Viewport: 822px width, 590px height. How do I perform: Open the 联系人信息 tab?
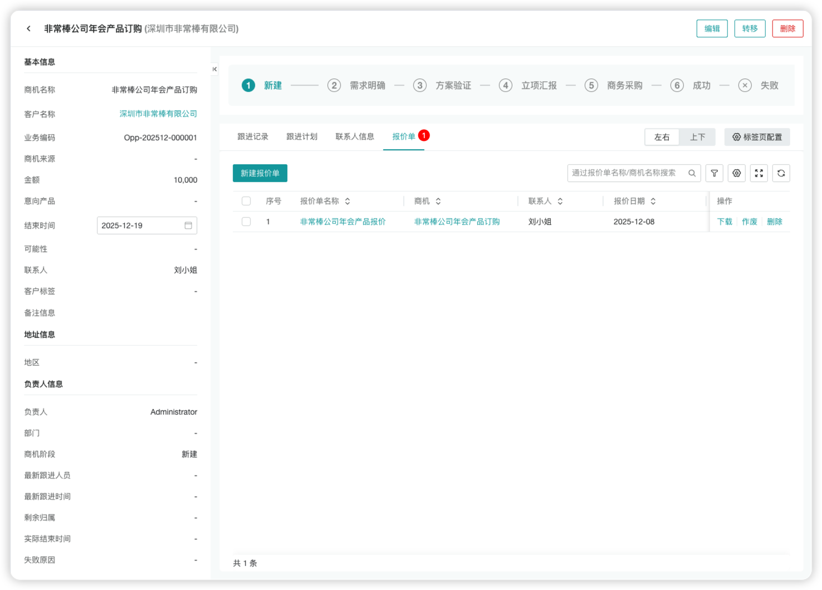point(355,136)
